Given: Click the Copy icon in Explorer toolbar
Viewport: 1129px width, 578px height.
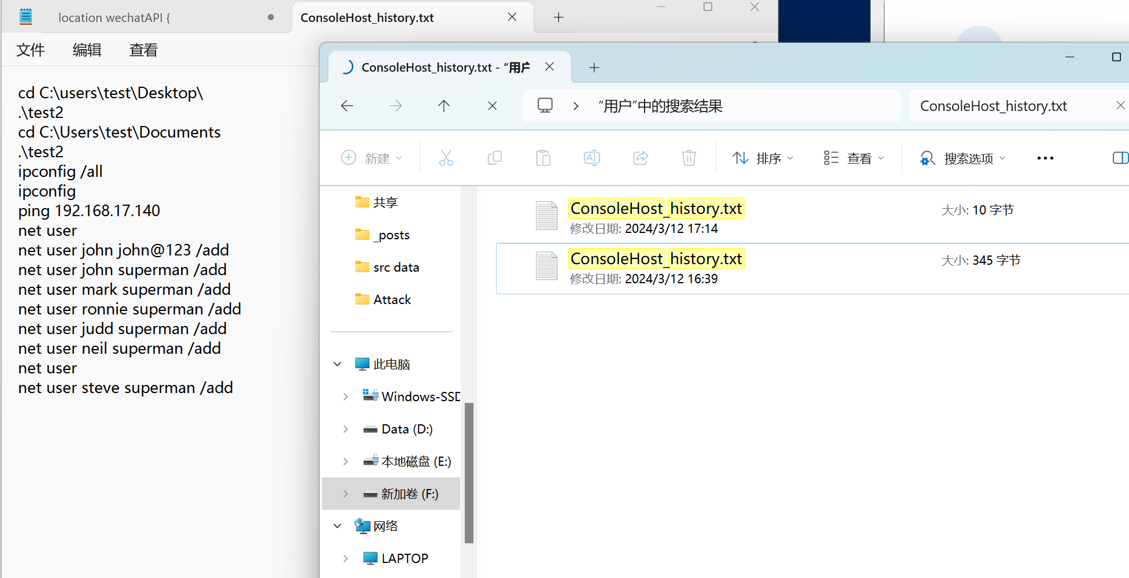Looking at the screenshot, I should point(495,158).
